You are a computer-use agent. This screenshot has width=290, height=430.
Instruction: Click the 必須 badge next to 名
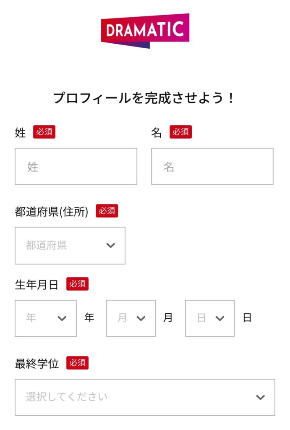(x=180, y=132)
